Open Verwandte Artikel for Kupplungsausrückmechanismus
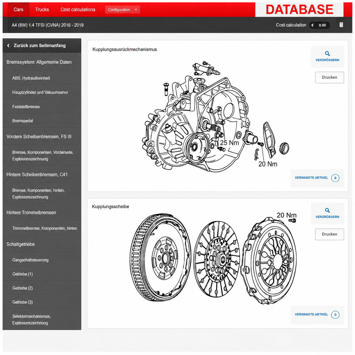The width and height of the screenshot is (355, 355). point(317,178)
